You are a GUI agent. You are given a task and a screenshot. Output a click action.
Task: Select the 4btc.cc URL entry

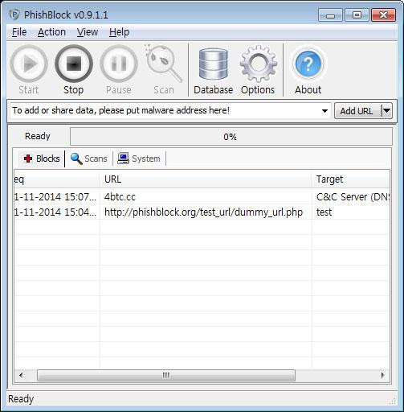pyautogui.click(x=120, y=197)
